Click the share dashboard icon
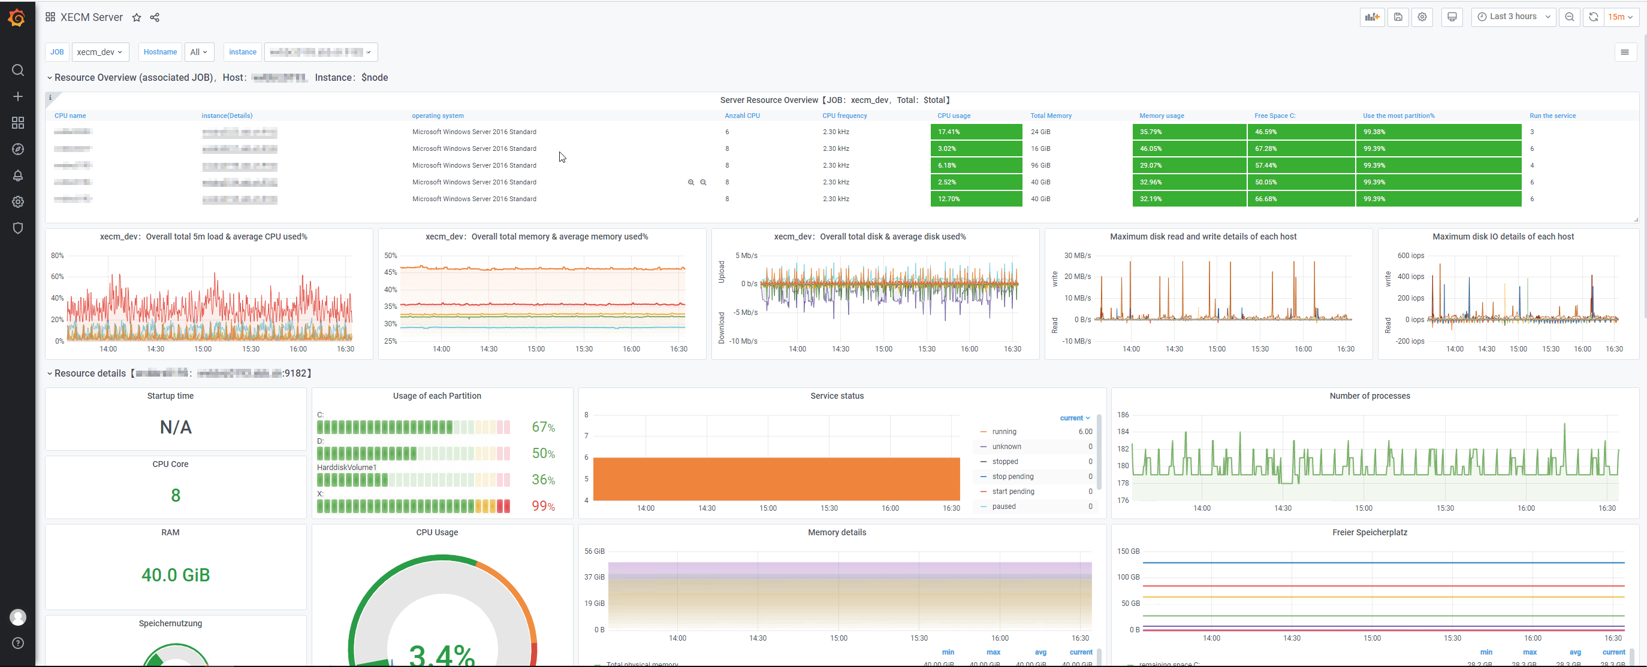The height and width of the screenshot is (667, 1647). click(x=155, y=18)
